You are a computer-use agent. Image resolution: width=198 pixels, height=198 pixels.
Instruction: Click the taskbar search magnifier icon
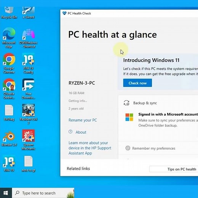pos(17,193)
